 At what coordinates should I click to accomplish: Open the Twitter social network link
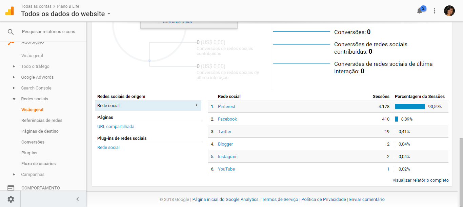click(225, 132)
